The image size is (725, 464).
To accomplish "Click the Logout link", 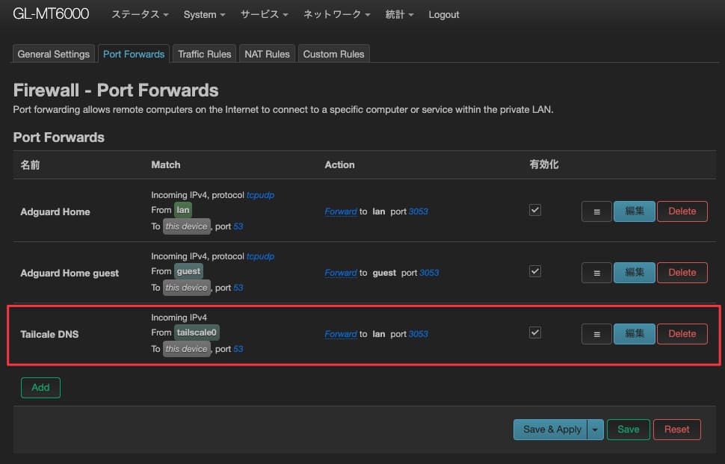I will pos(444,15).
